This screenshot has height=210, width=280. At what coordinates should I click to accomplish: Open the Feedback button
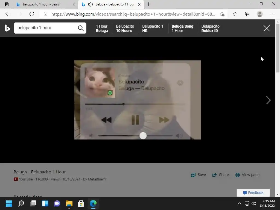click(x=253, y=193)
